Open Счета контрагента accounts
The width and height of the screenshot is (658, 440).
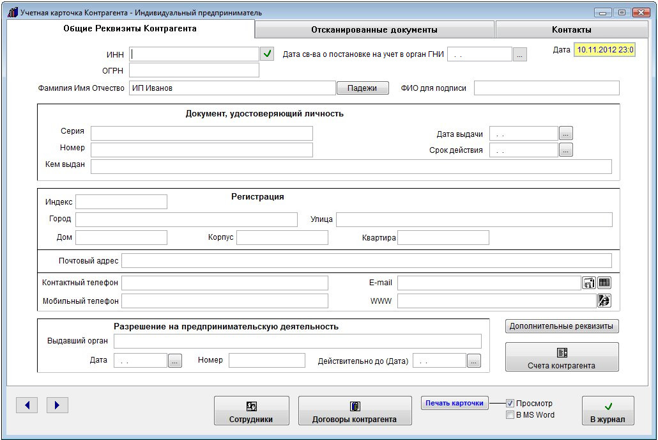point(562,357)
